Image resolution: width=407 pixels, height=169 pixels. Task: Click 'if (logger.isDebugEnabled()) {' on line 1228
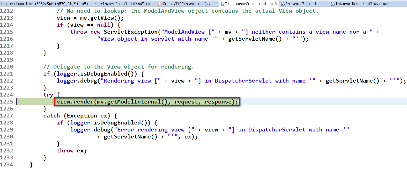[x=107, y=123]
